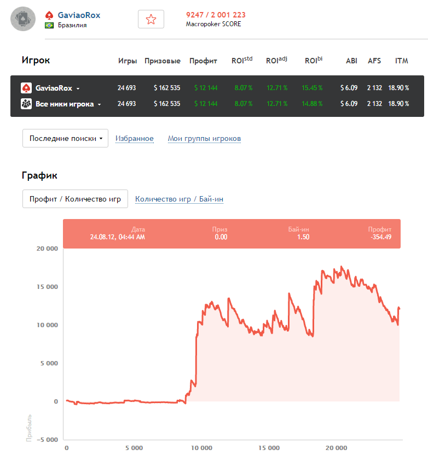Click the ROI std column header

[x=242, y=61]
